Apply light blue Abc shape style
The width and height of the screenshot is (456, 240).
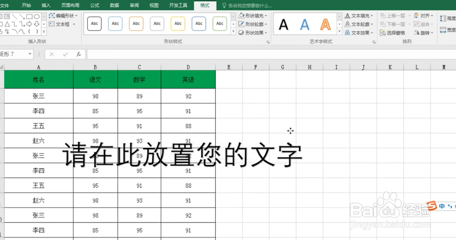115,24
